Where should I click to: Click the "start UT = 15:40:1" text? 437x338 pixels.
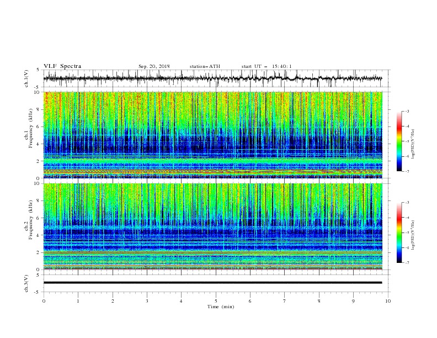[x=267, y=66]
